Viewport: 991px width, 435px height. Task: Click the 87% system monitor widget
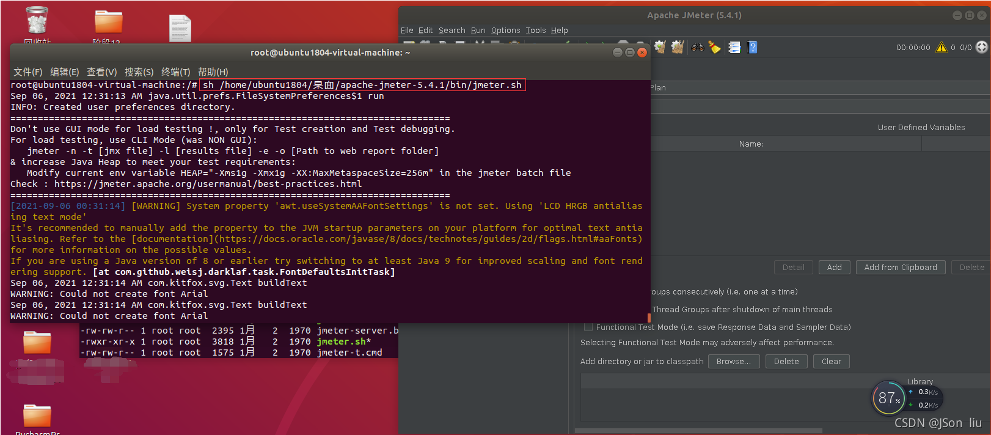click(889, 398)
